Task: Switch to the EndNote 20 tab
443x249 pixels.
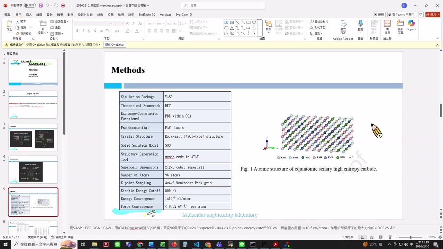Action: pos(147,15)
